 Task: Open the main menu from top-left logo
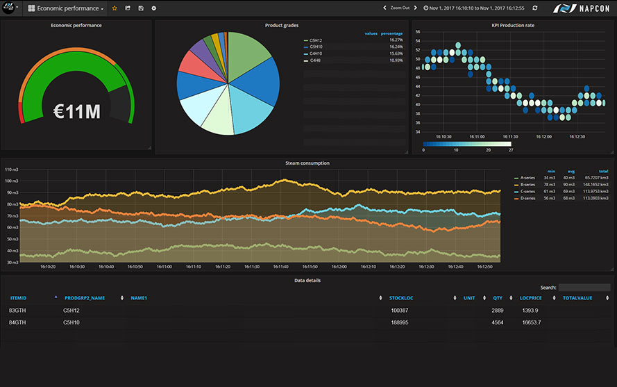click(x=9, y=8)
